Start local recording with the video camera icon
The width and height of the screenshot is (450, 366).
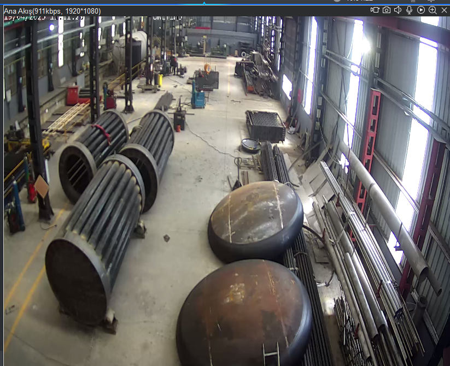coord(375,10)
